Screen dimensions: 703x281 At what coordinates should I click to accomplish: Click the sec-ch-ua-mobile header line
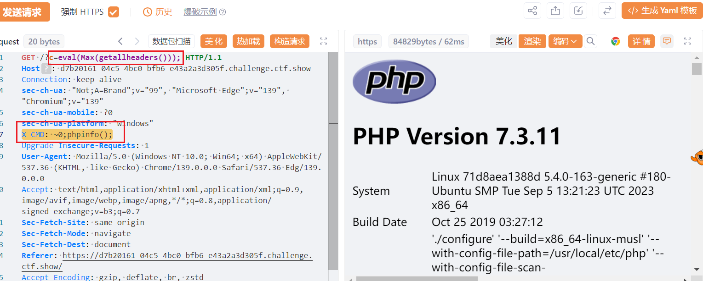(67, 112)
